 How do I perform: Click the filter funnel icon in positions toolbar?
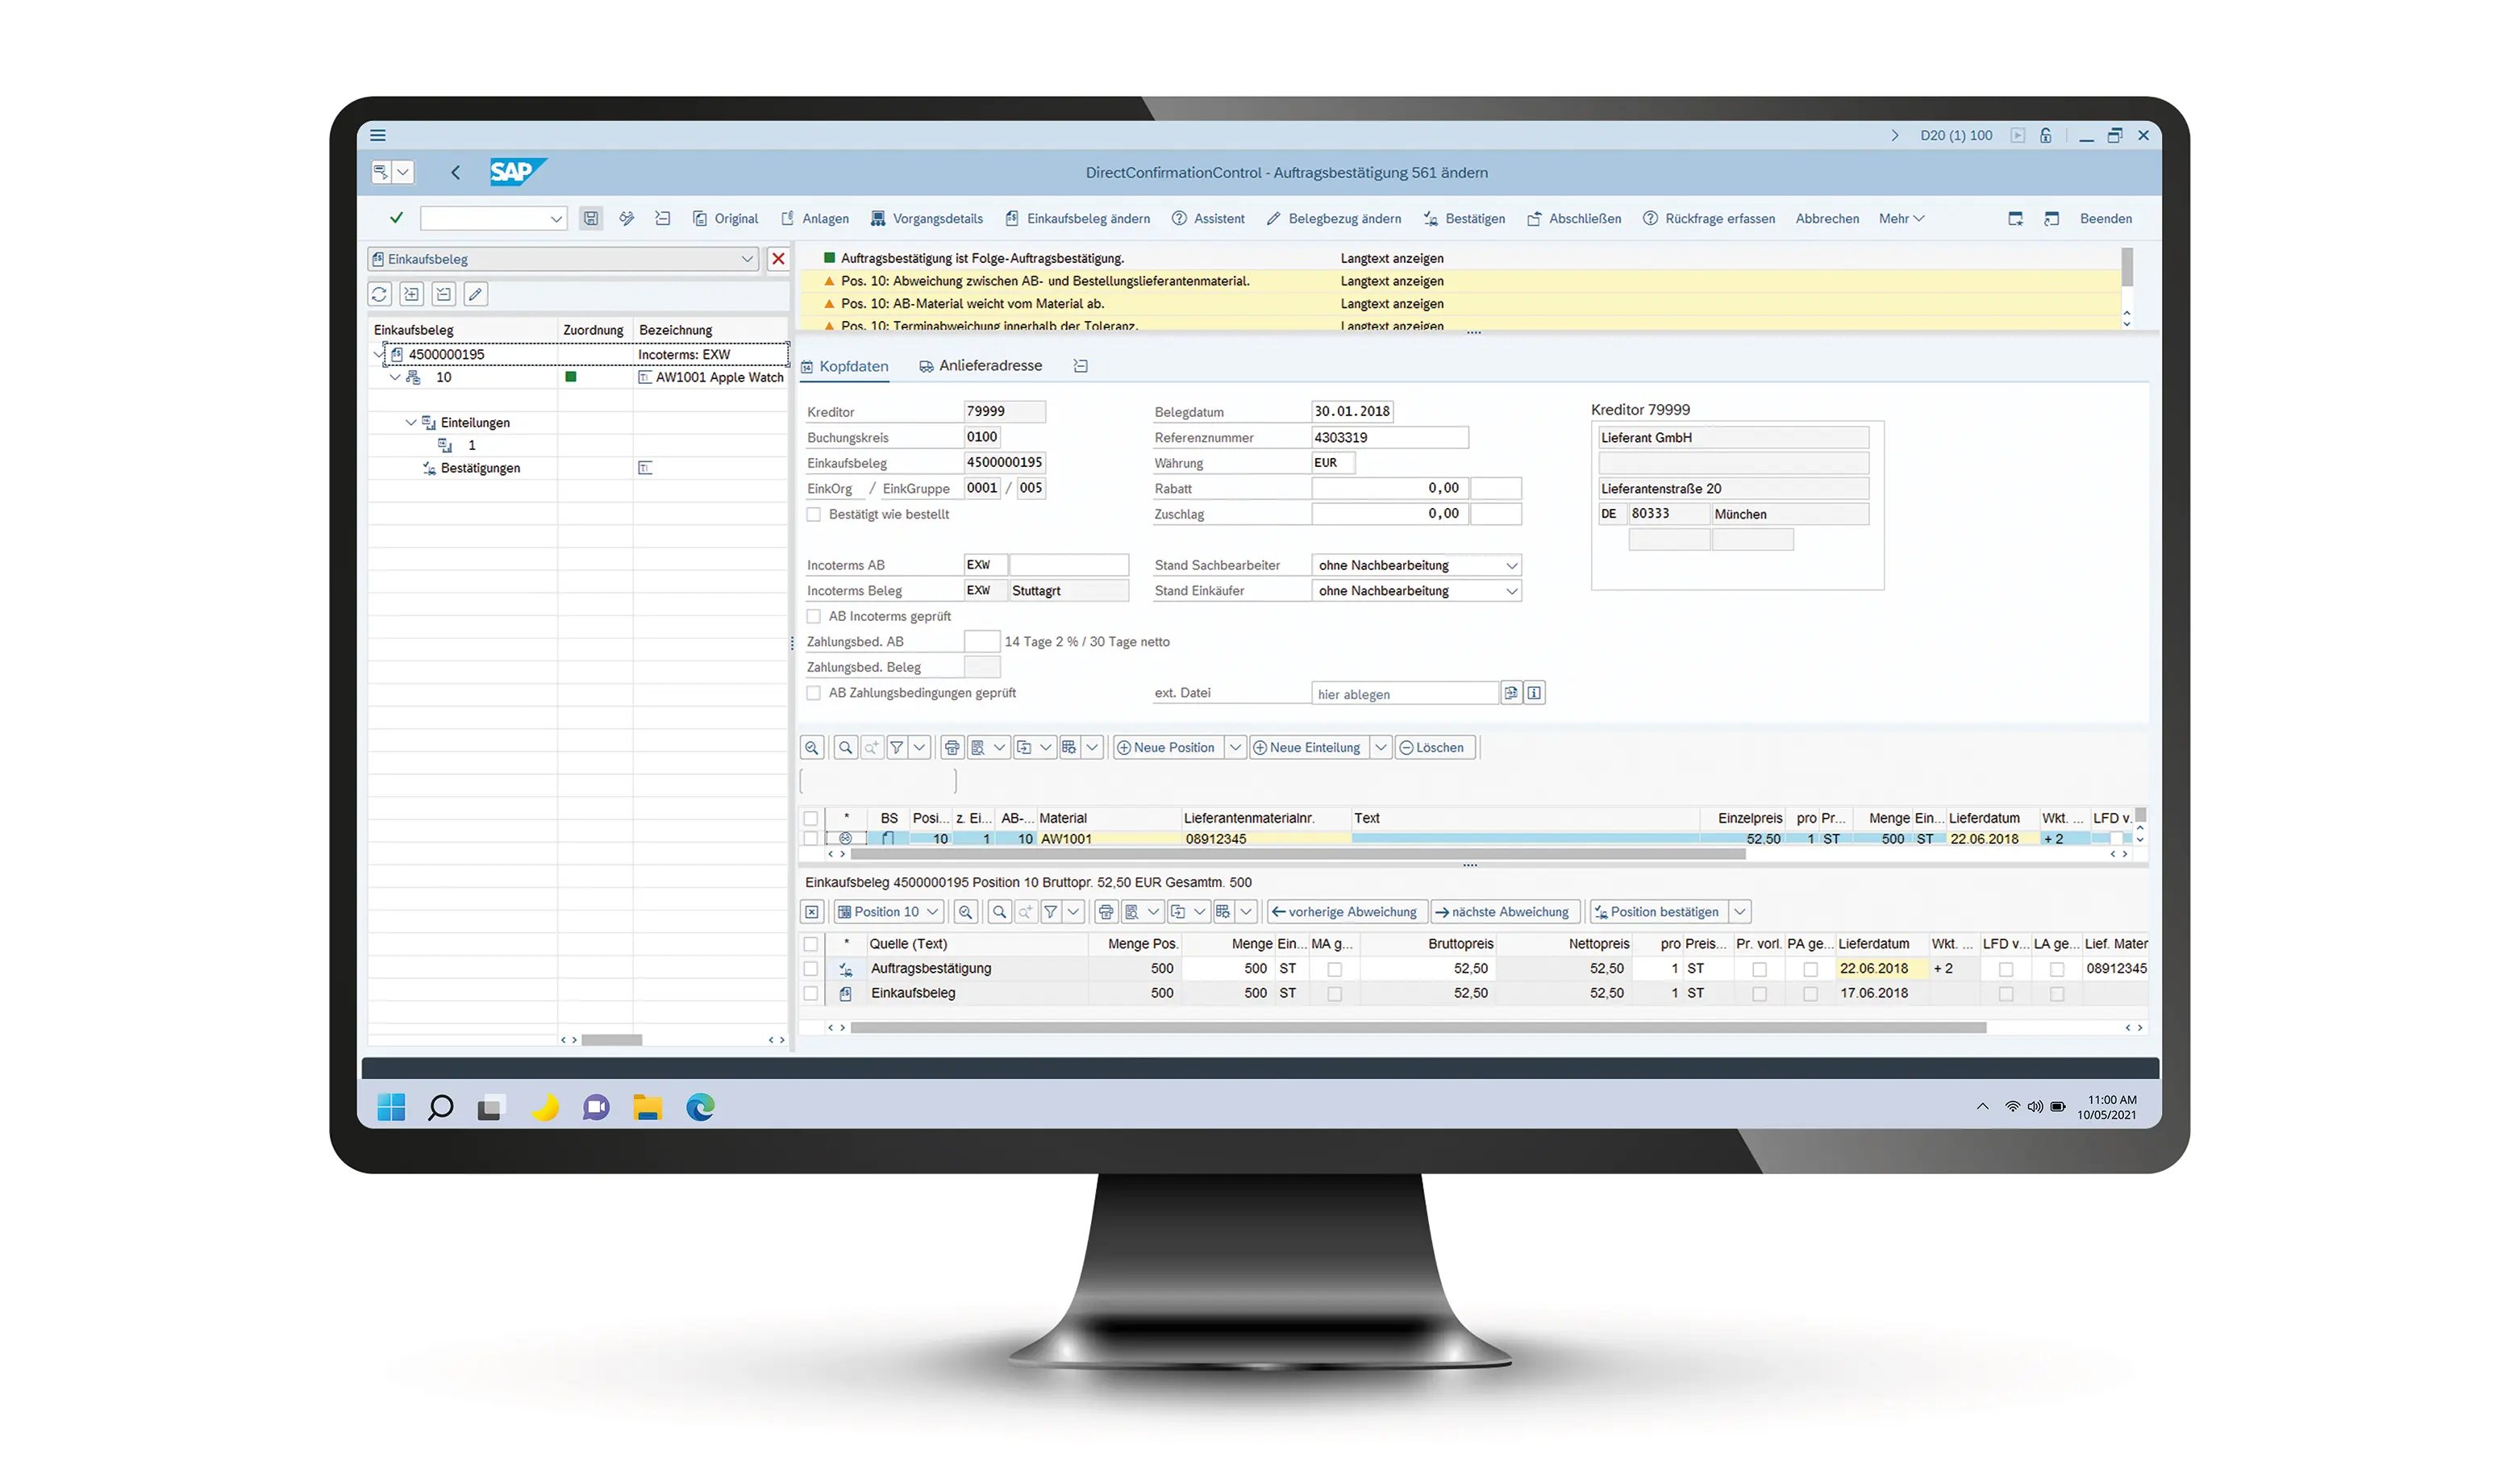coord(897,747)
